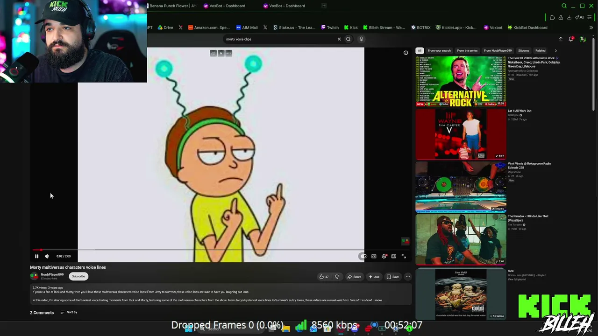Open the more actions three-dot menu
Screen dimensions: 598x336
(x=408, y=277)
